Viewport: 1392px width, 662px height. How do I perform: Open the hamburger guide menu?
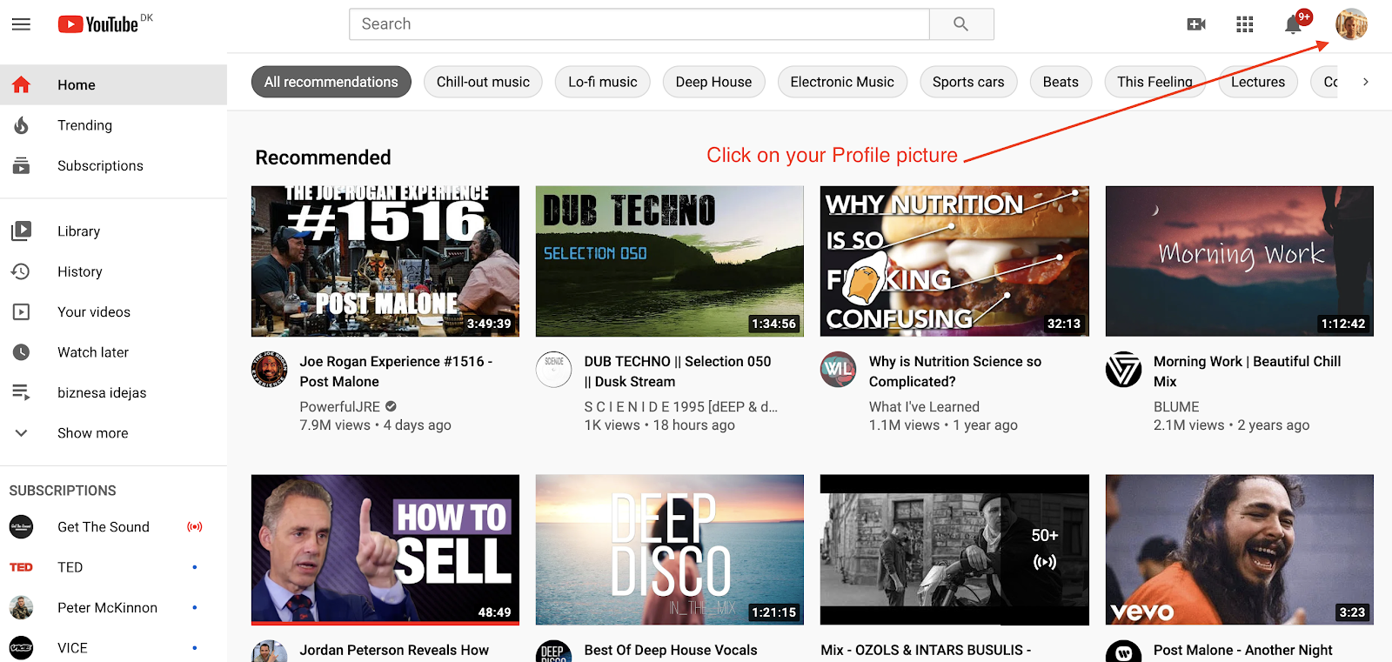coord(21,24)
